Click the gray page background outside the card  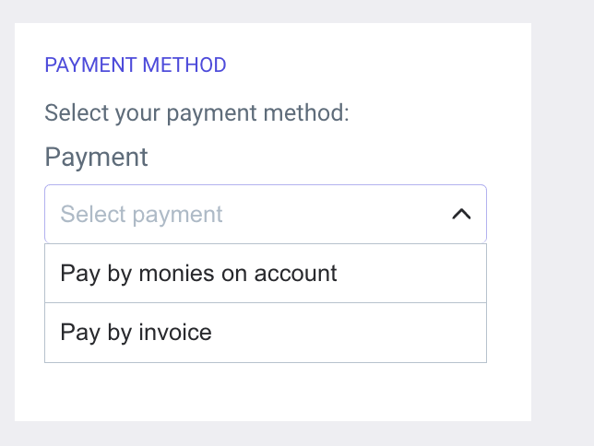pyautogui.click(x=563, y=230)
